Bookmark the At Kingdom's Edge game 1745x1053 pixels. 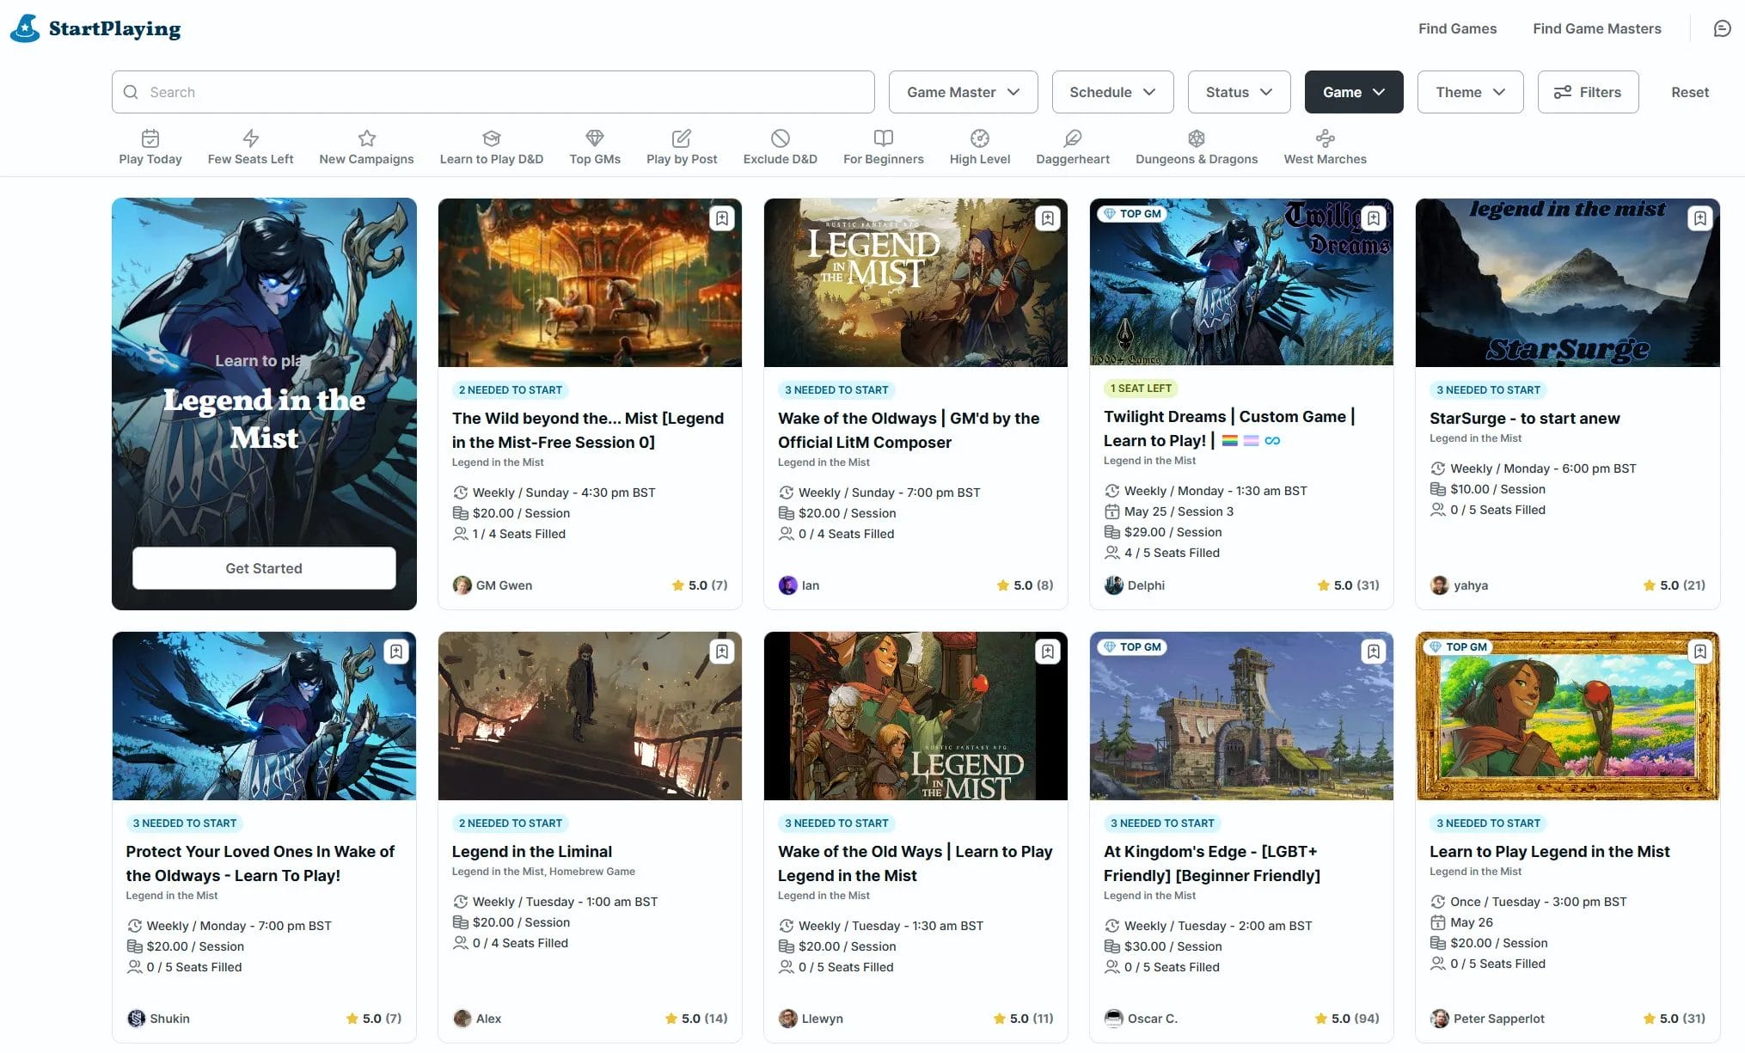[1374, 652]
